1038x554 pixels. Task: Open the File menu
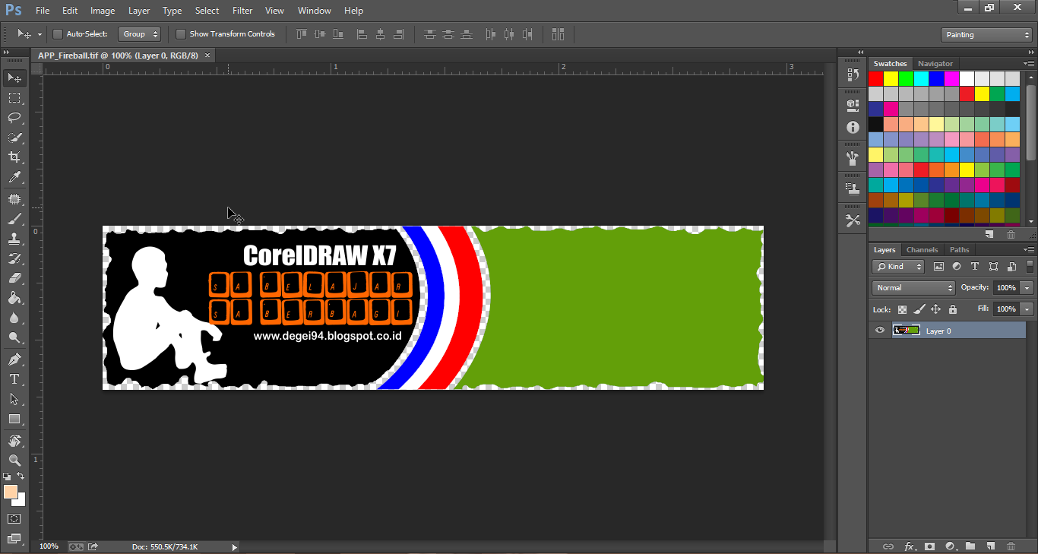click(x=43, y=11)
